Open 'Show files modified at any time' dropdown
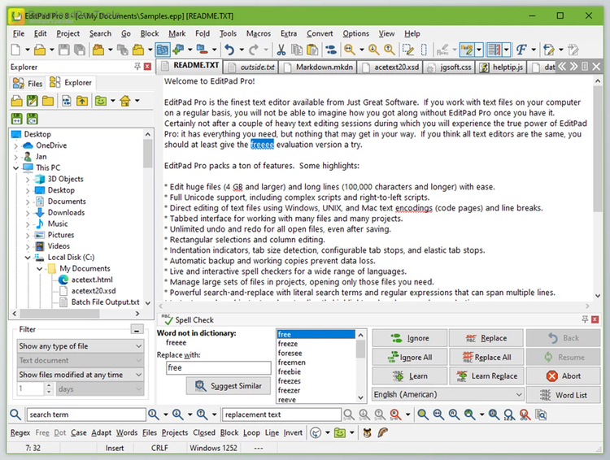This screenshot has height=460, width=610. [x=81, y=375]
